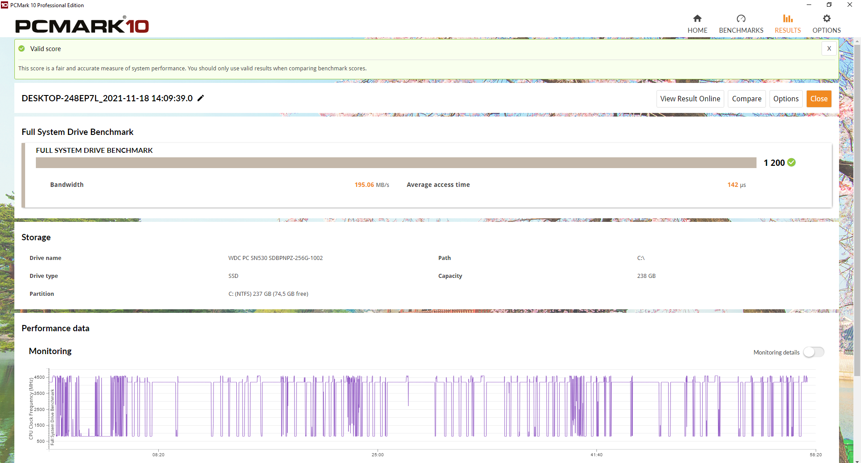Click the capacity value 238 GB
861x463 pixels.
click(x=646, y=276)
